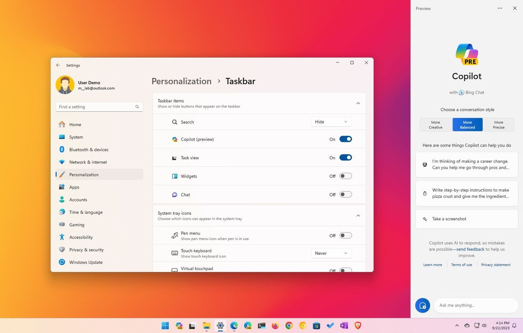The height and width of the screenshot is (333, 523).
Task: Open Gaming settings in sidebar
Action: pyautogui.click(x=99, y=225)
